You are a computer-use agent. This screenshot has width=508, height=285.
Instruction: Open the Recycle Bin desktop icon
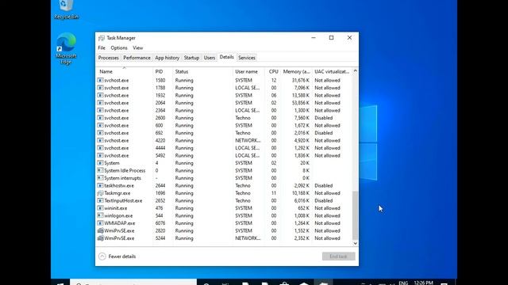pos(67,9)
